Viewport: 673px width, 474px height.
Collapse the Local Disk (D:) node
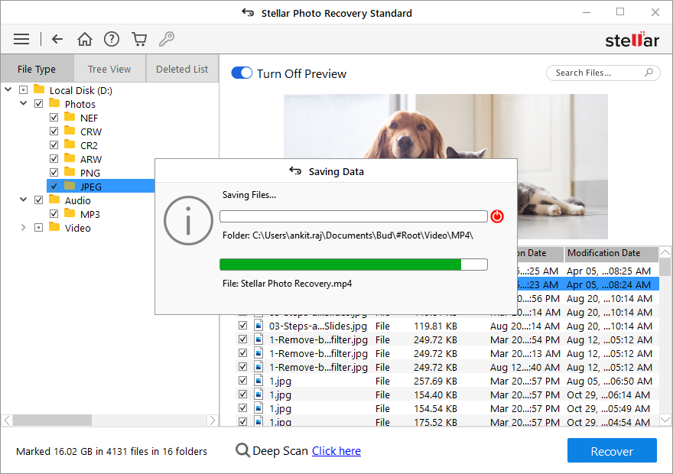8,89
